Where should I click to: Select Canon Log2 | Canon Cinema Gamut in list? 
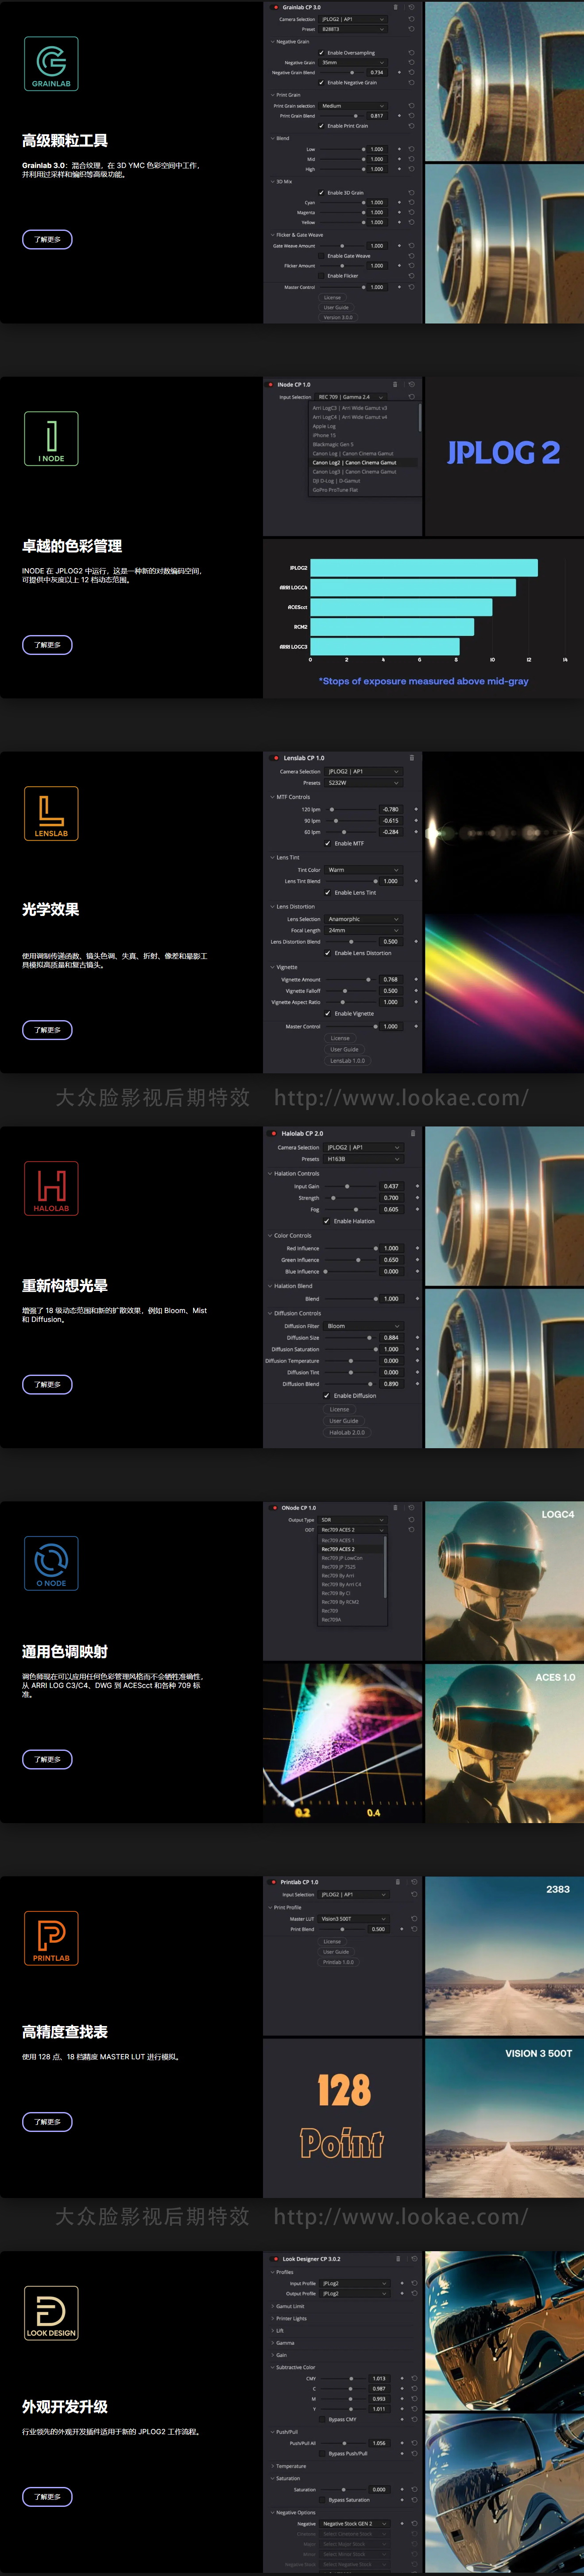coord(354,463)
